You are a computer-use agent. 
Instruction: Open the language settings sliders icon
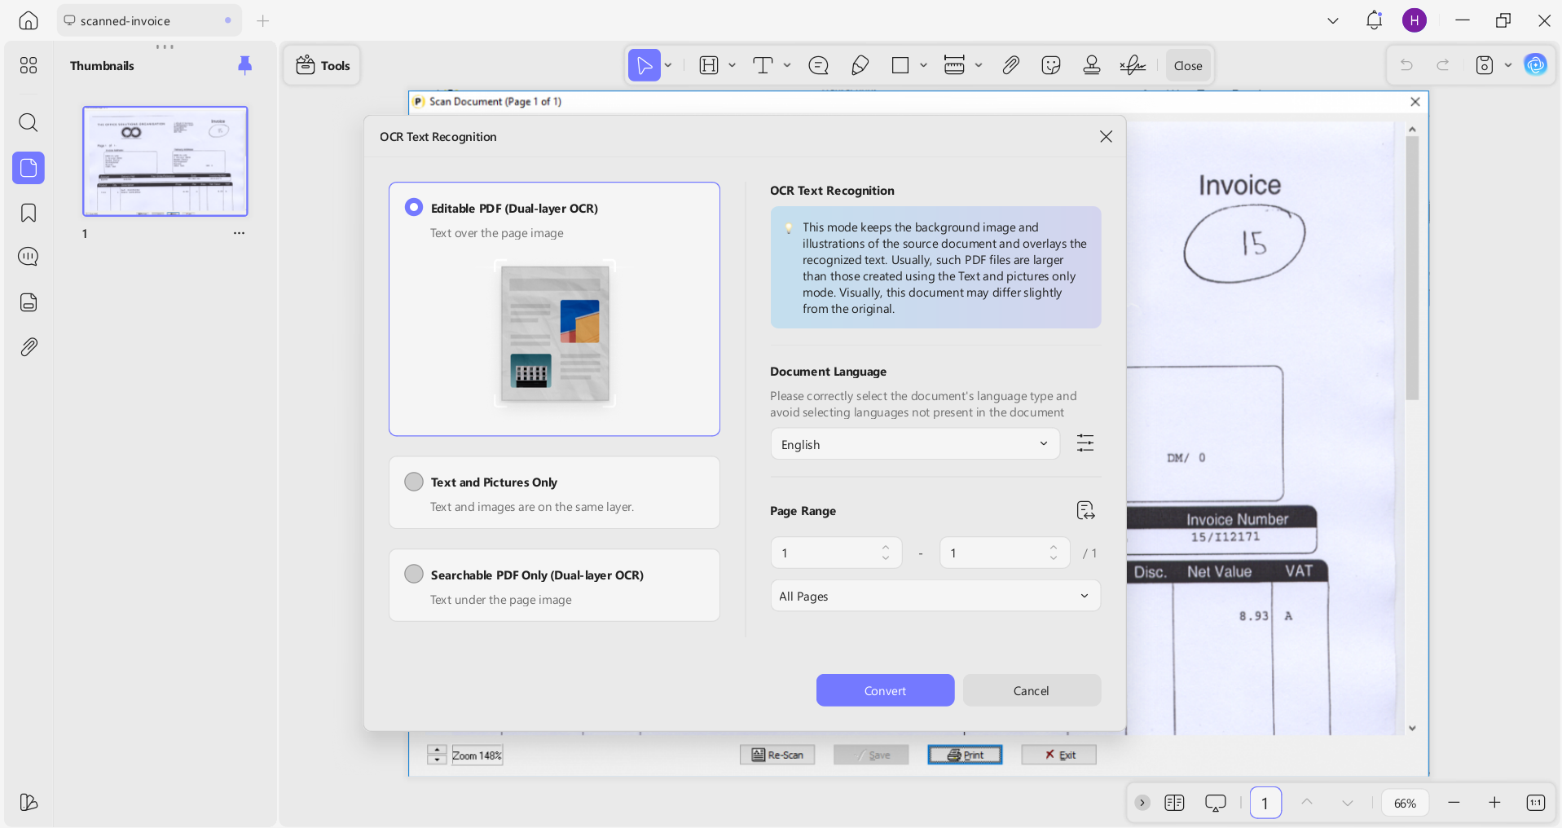coord(1085,443)
